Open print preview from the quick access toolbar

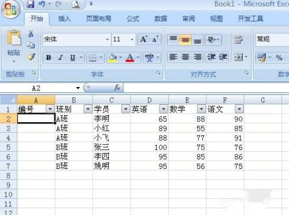click(x=76, y=4)
